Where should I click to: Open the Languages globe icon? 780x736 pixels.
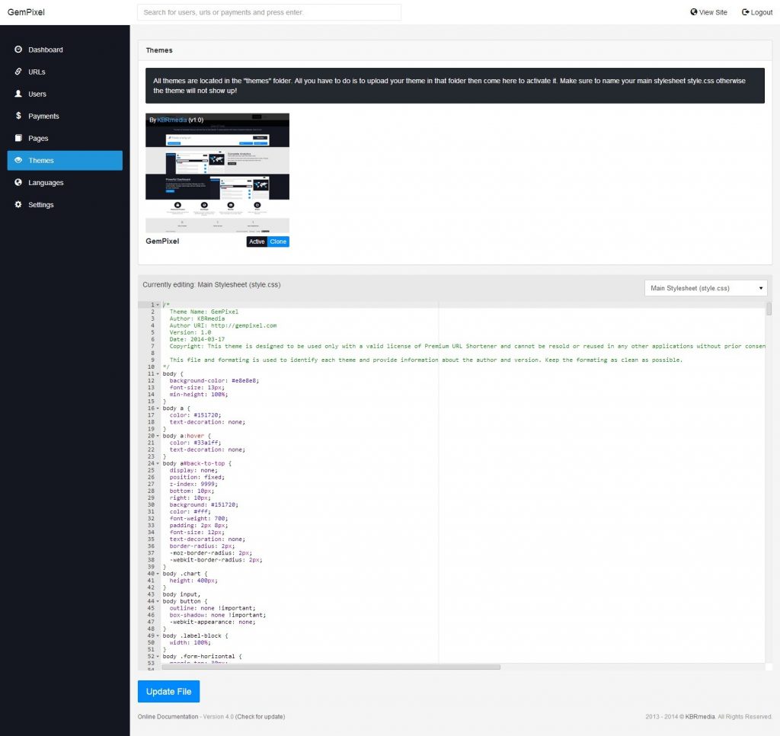pos(18,182)
